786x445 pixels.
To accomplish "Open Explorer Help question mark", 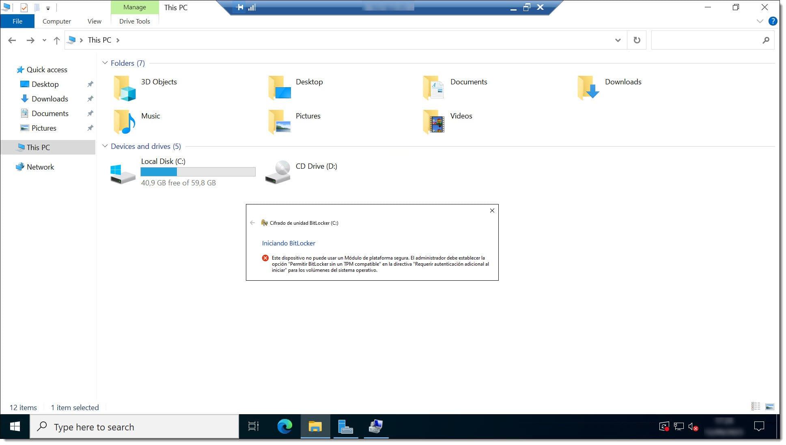I will click(x=773, y=21).
